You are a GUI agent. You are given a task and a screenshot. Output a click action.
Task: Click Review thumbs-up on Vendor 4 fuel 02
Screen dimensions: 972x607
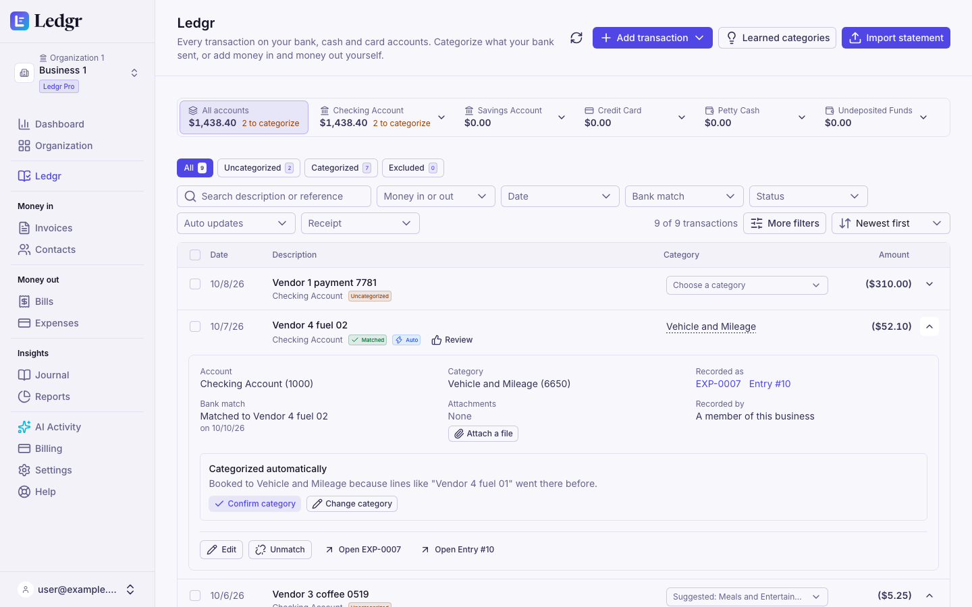pyautogui.click(x=452, y=340)
